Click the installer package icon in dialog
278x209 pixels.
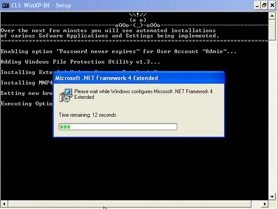tap(66, 95)
